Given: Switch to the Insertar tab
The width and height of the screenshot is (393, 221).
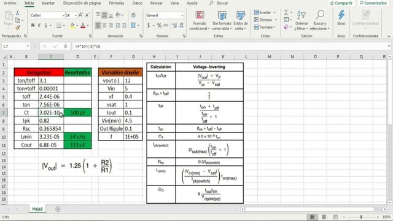Looking at the screenshot, I should coord(48,3).
